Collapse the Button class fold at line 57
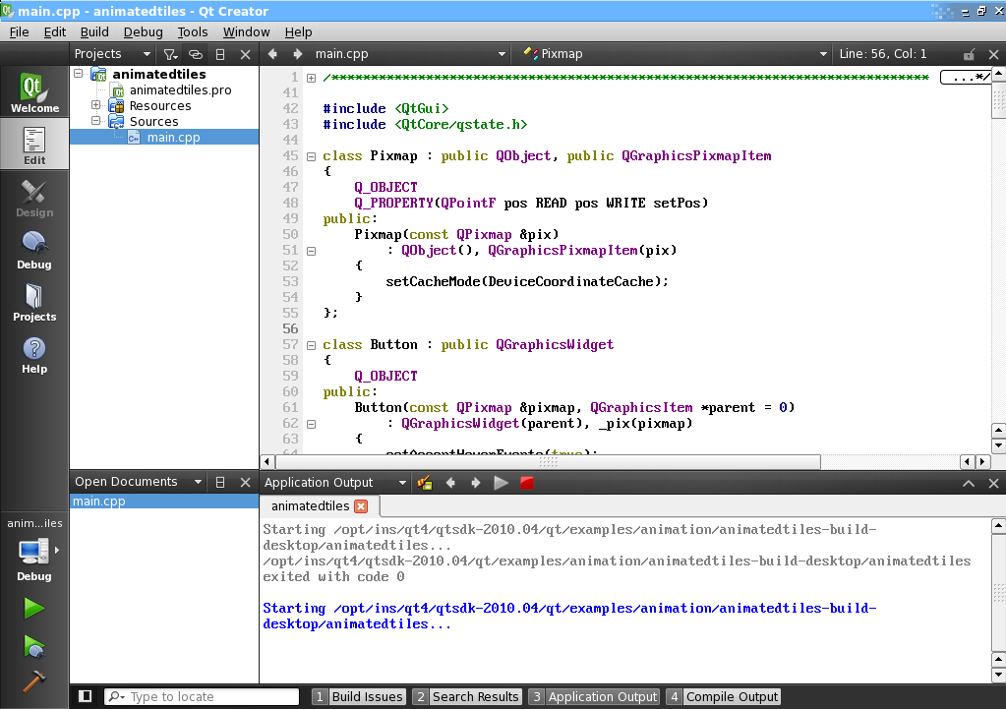Image resolution: width=1006 pixels, height=709 pixels. coord(311,345)
